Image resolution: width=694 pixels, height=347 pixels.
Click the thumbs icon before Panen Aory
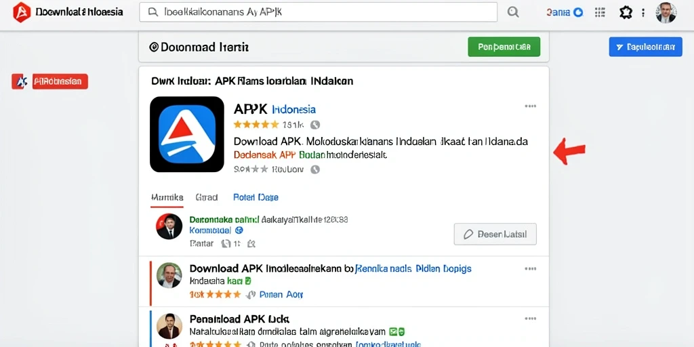coord(251,294)
